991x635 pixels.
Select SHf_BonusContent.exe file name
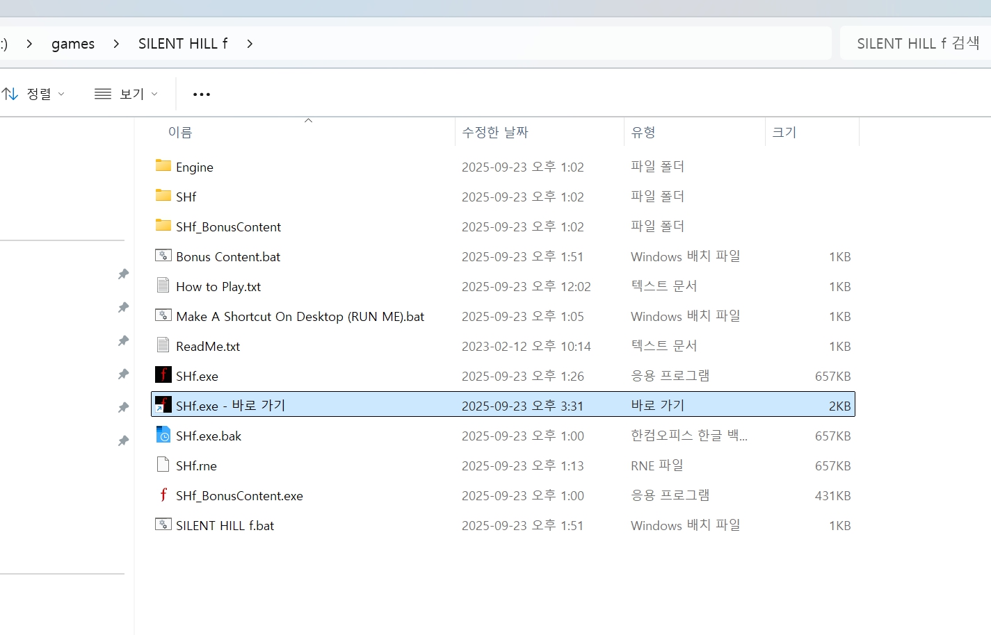coord(239,496)
